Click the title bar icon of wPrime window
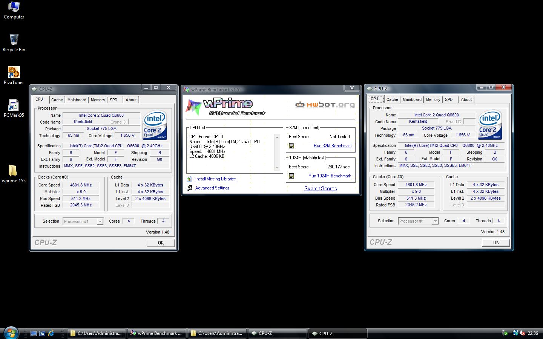Image resolution: width=543 pixels, height=339 pixels. tap(187, 90)
